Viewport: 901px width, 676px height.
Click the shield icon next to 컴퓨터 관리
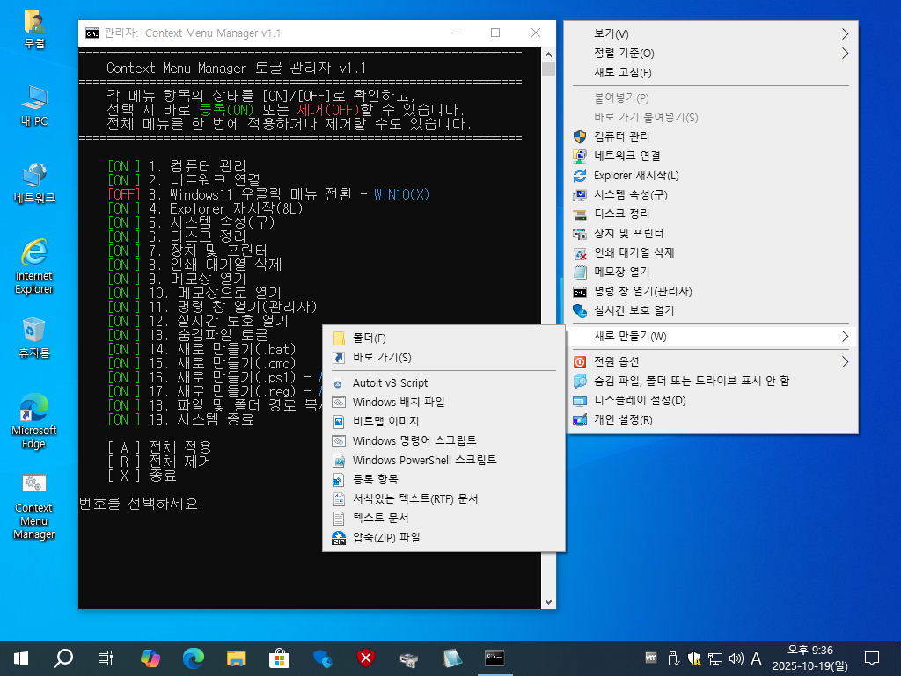[x=580, y=136]
